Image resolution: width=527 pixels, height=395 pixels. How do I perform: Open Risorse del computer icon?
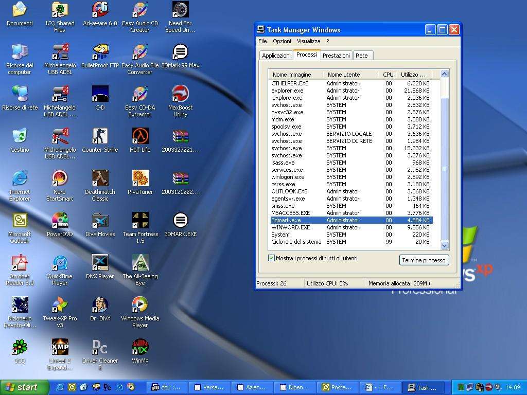[x=20, y=59]
